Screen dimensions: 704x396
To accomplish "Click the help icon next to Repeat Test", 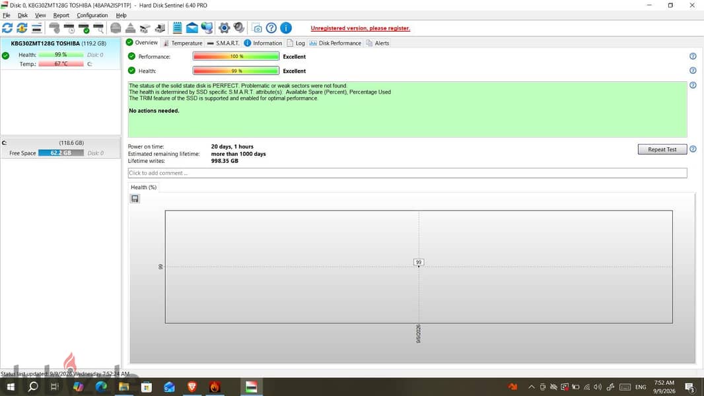I will click(x=693, y=149).
